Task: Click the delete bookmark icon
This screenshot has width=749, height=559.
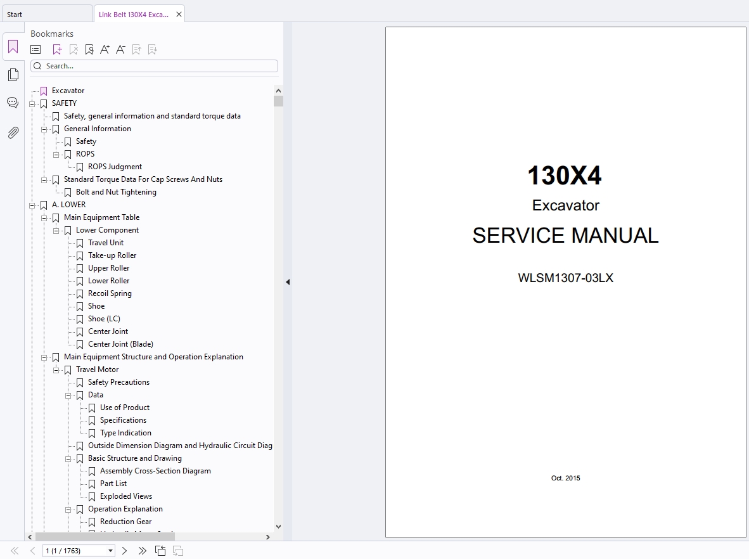Action: tap(73, 49)
